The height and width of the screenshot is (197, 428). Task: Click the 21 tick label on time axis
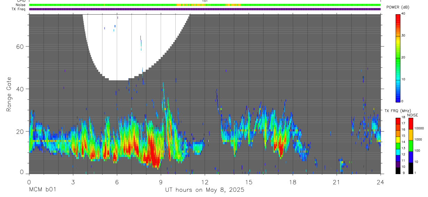[x=337, y=182]
